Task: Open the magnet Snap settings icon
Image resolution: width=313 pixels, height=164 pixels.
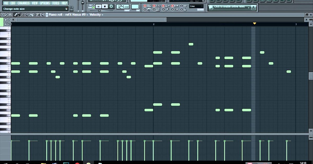Action: coord(10,15)
